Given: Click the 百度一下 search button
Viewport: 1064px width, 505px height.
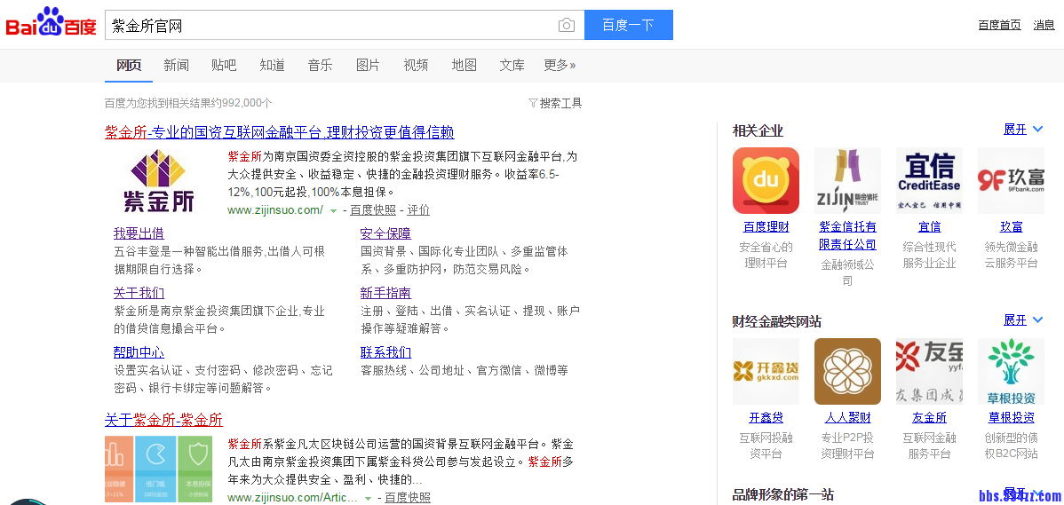Looking at the screenshot, I should [628, 25].
